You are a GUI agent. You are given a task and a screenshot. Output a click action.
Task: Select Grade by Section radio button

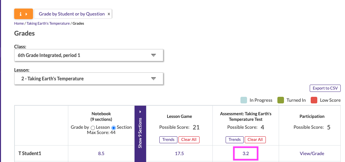pyautogui.click(x=114, y=127)
